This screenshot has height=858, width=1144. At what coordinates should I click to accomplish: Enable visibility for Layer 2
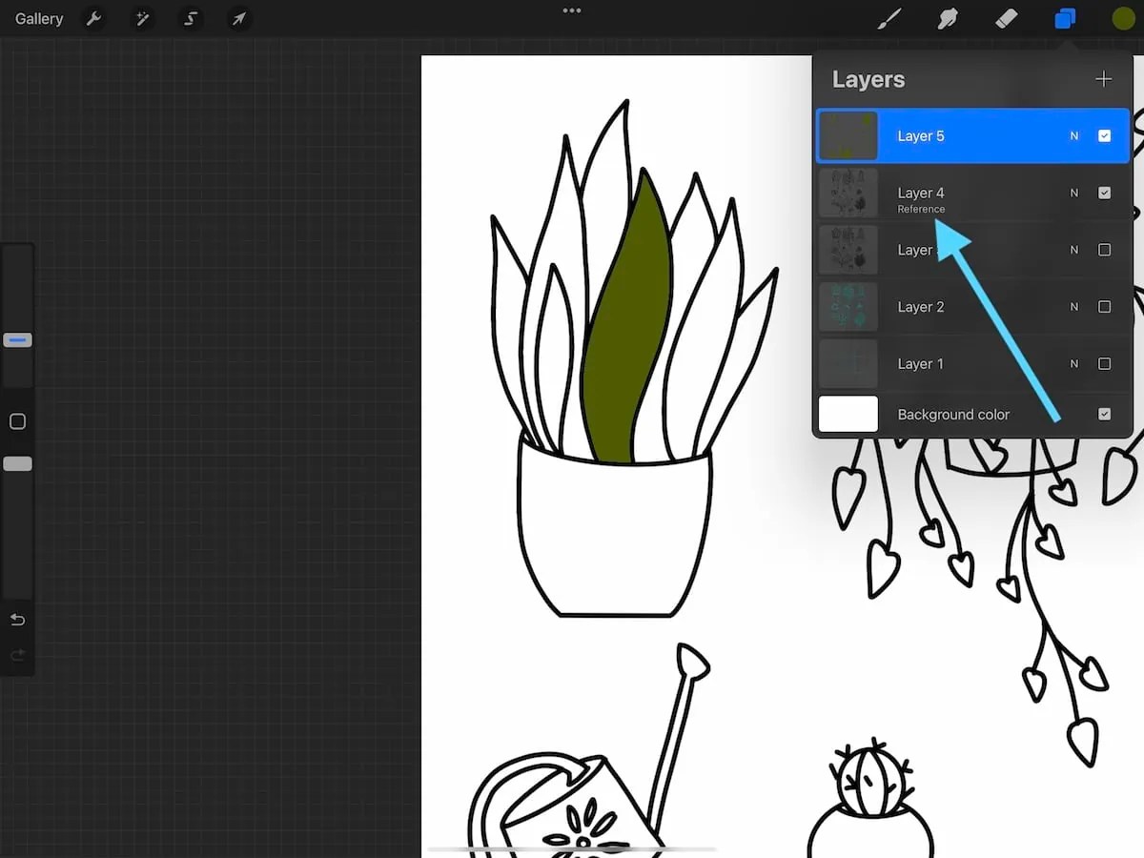(x=1104, y=307)
